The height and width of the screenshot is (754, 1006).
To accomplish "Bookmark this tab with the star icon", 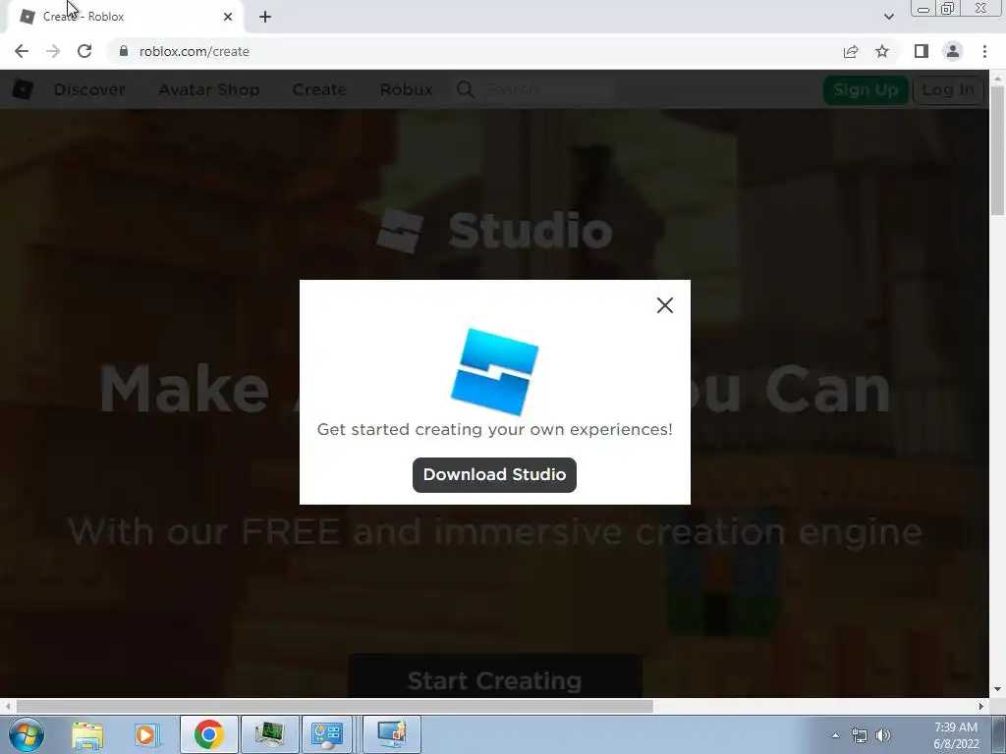I will tap(882, 51).
